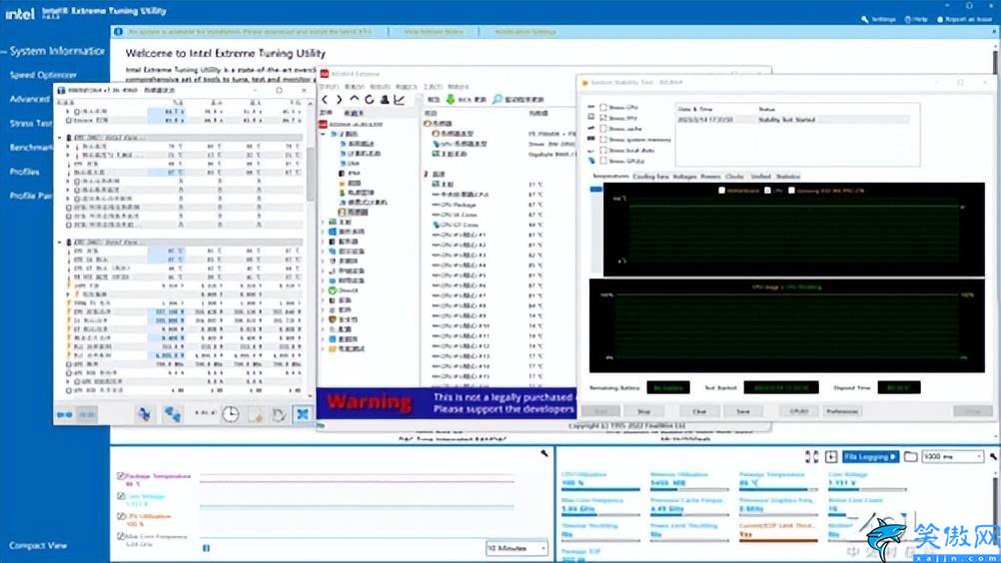Viewport: 1001px width, 563px height.
Task: Click HWiNFO network computers icon
Action: tap(172, 414)
